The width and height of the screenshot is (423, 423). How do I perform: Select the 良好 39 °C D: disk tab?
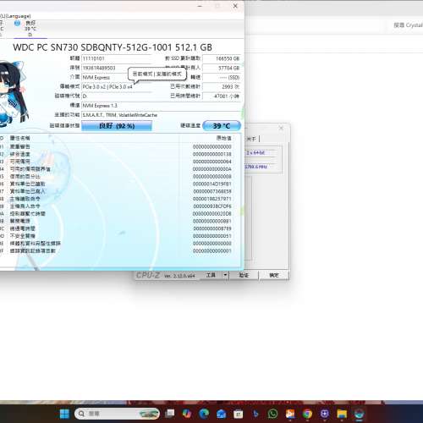pyautogui.click(x=30, y=29)
